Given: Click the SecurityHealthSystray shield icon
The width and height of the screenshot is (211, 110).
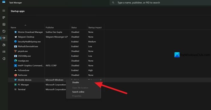Looking at the screenshot, I should click(x=15, y=42).
